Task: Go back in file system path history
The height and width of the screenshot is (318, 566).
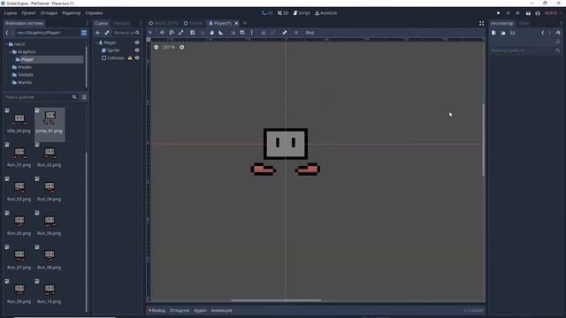Action: coord(6,33)
